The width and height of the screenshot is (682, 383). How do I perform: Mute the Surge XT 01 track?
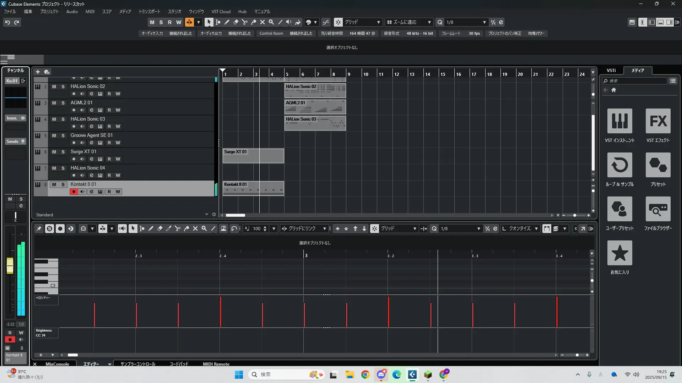click(54, 152)
